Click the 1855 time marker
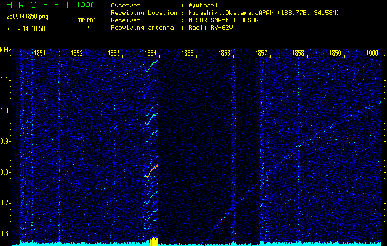The height and width of the screenshot is (246, 387). point(187,53)
